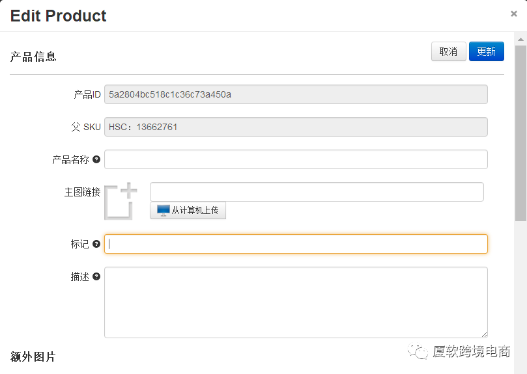
Task: Click the WeChat logo watermark icon
Action: [x=417, y=352]
